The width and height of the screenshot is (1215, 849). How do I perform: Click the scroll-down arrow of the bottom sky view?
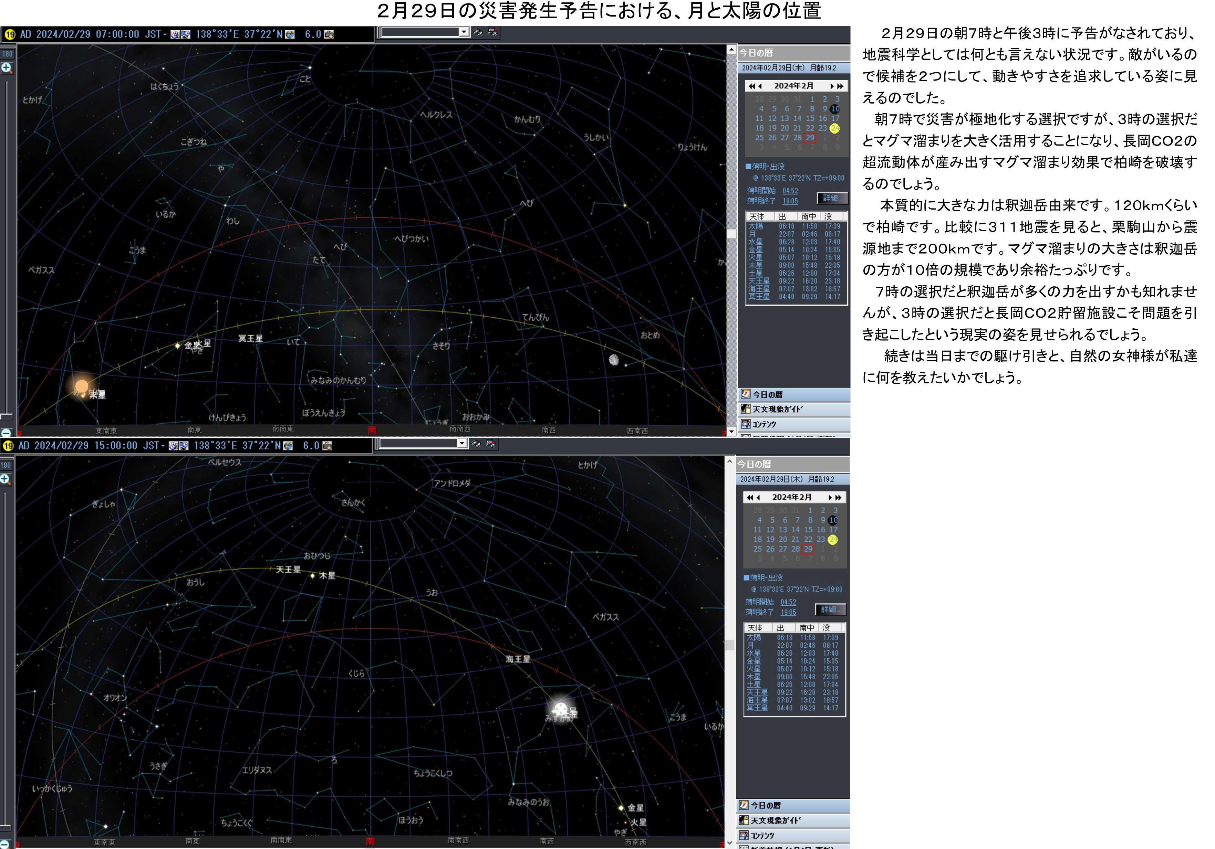pos(730,843)
